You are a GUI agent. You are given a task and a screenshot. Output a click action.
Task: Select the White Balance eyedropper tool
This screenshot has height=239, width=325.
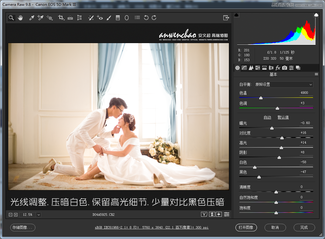32,18
